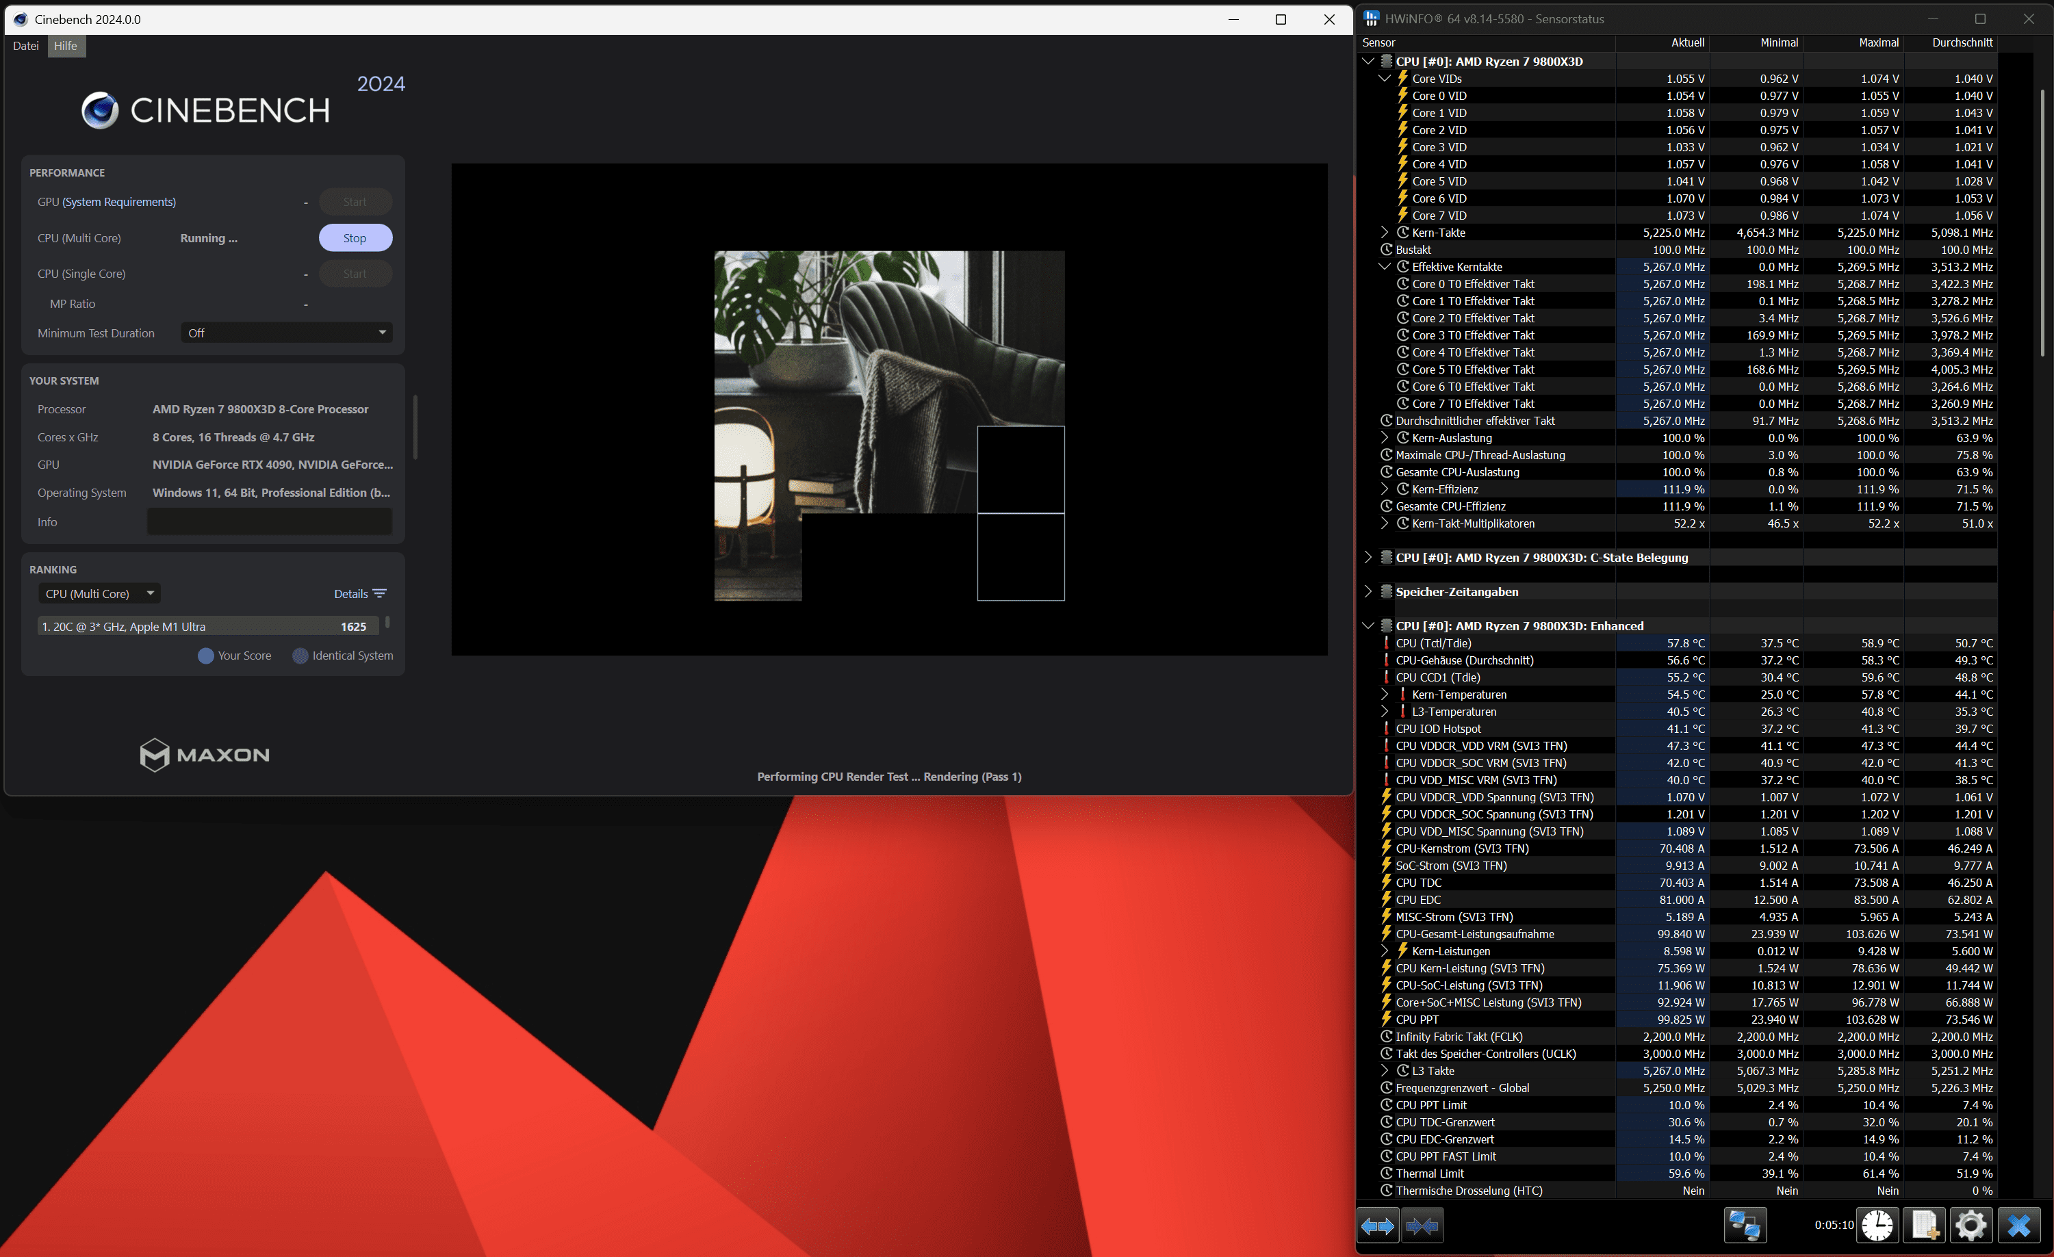Click CPU (Tctl/Tdie) thermometer icon
The height and width of the screenshot is (1257, 2054).
tap(1386, 643)
